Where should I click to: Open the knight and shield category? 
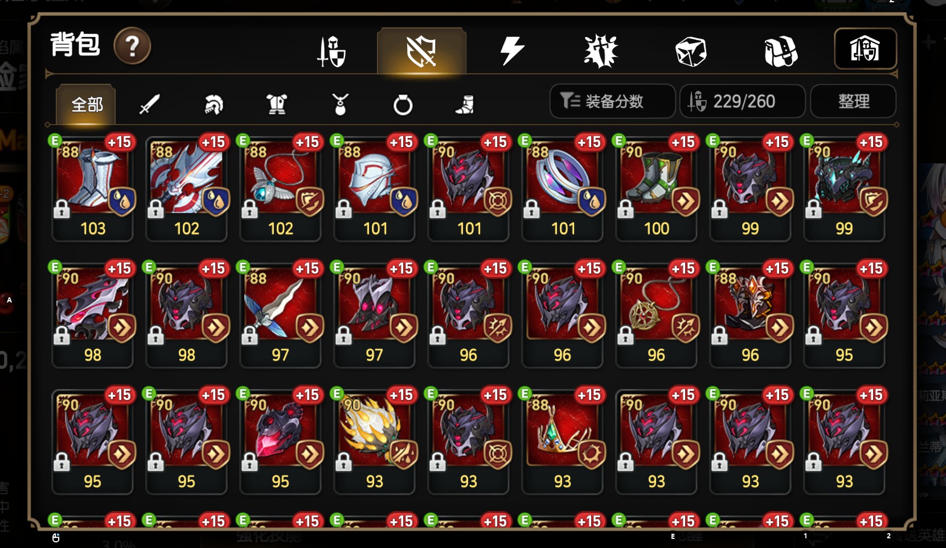pyautogui.click(x=332, y=51)
